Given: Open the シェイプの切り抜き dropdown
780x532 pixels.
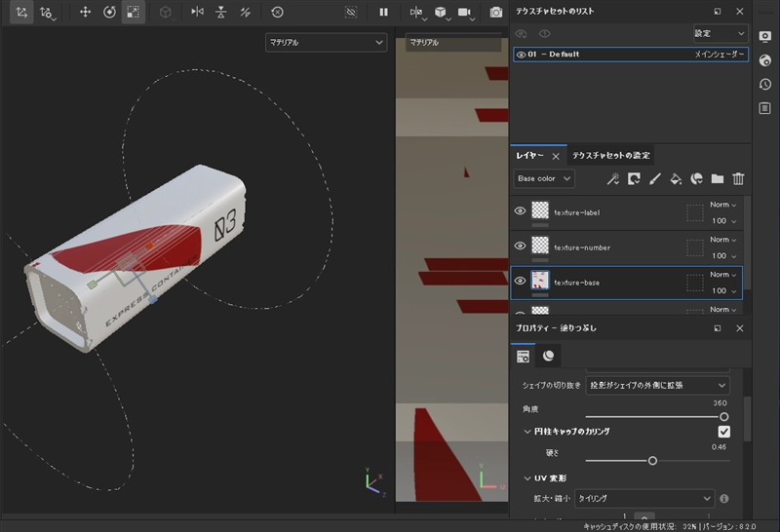Looking at the screenshot, I should [658, 386].
